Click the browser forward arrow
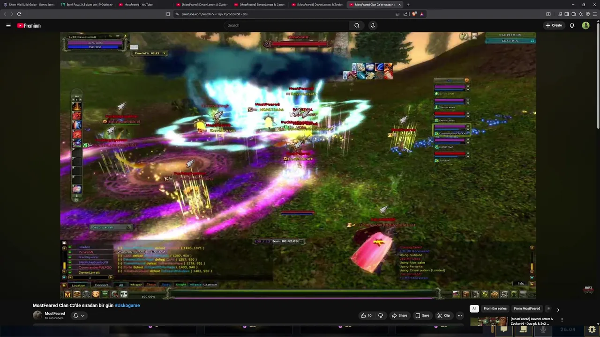Screen dimensions: 600x337 point(12,14)
